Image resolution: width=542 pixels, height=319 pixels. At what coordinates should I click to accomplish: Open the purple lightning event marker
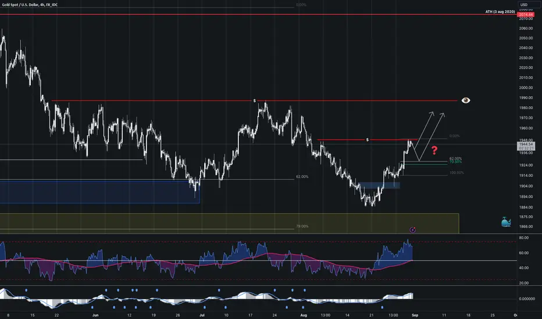pos(412,230)
